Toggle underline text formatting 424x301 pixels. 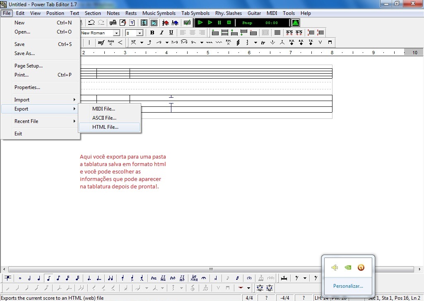pos(171,32)
